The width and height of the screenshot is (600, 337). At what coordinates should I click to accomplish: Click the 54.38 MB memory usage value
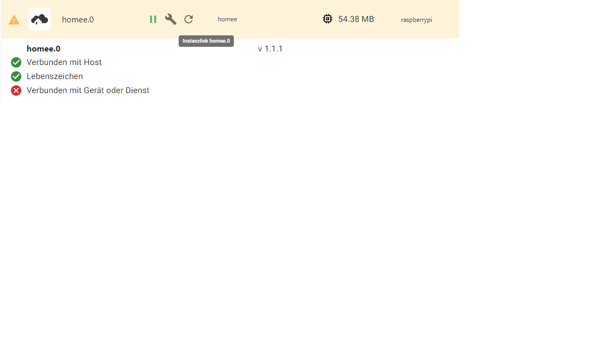pos(356,19)
